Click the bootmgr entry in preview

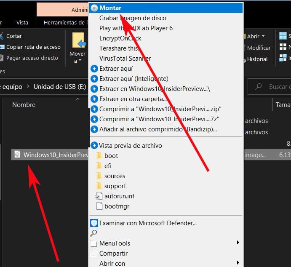tap(117, 206)
